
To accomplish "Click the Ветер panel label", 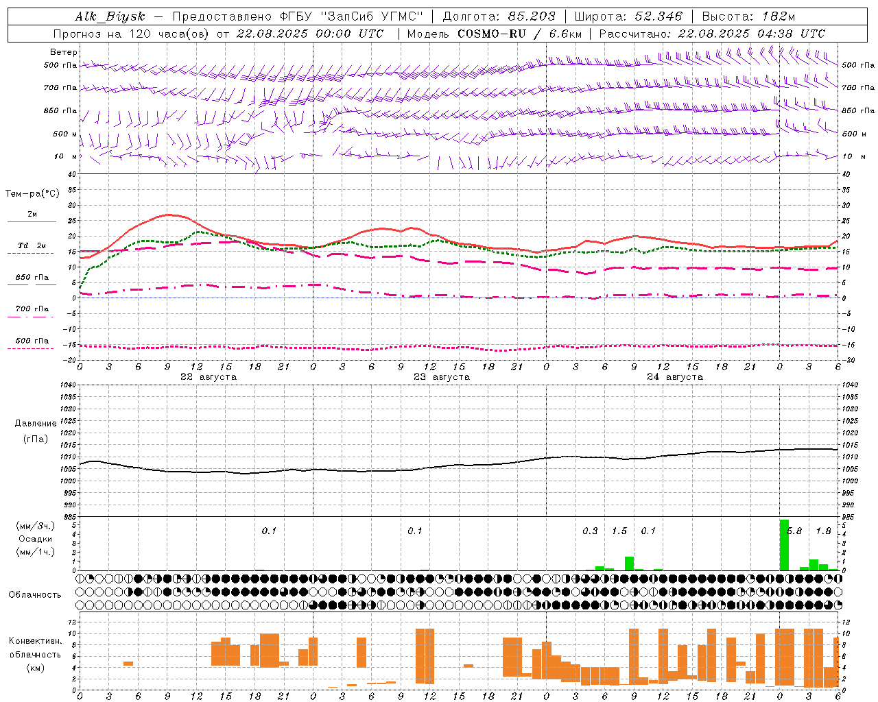I will [64, 52].
